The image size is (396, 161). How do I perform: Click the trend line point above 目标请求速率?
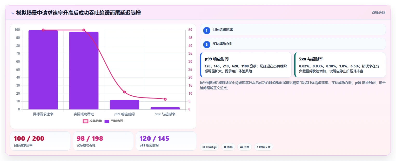[43, 30]
